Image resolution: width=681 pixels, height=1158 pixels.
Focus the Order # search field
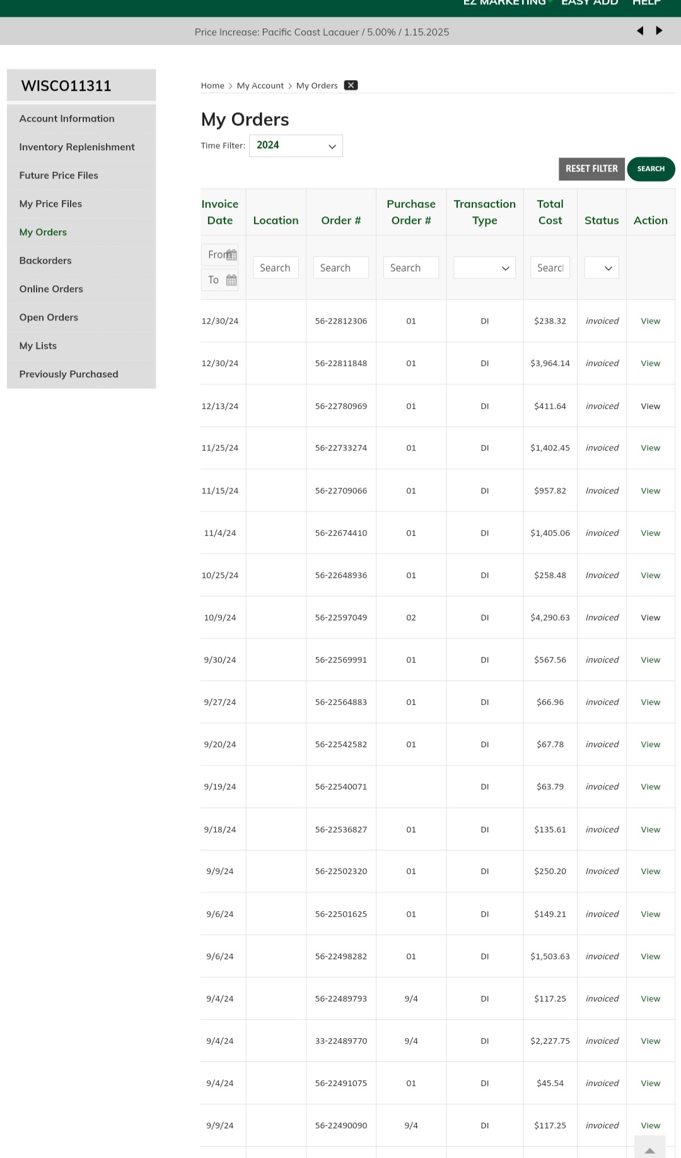pos(340,268)
